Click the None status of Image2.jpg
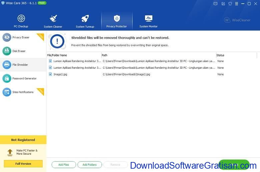Screen dimensions: 260x172 click(221, 74)
